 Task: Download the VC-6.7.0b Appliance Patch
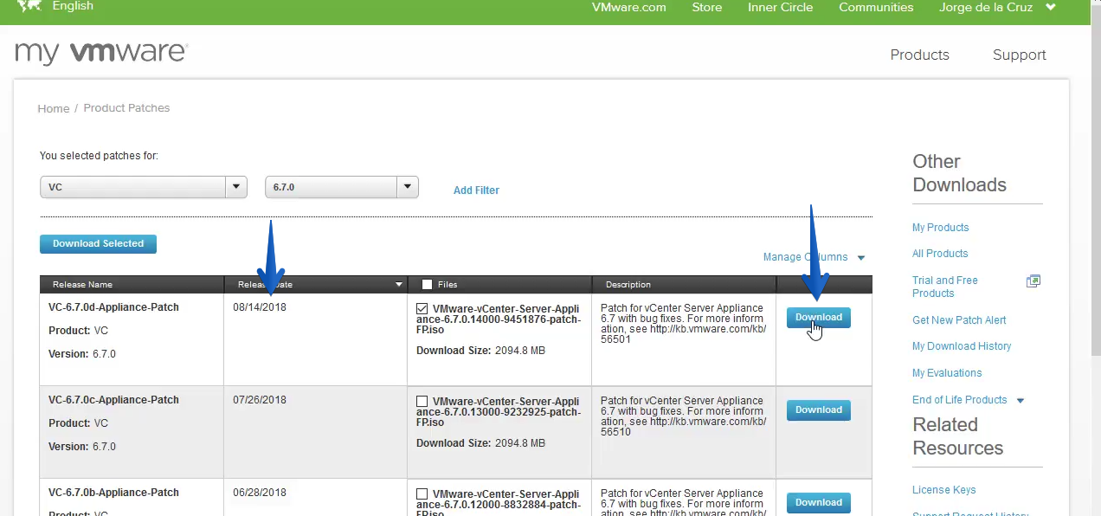click(818, 502)
